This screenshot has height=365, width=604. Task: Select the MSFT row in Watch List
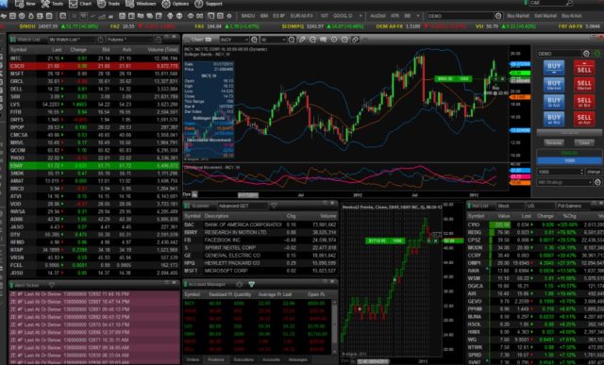pos(94,74)
